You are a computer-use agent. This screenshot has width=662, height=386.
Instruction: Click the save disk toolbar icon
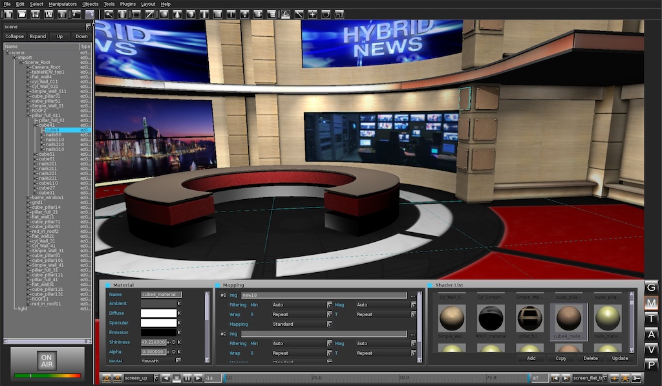tap(36, 14)
